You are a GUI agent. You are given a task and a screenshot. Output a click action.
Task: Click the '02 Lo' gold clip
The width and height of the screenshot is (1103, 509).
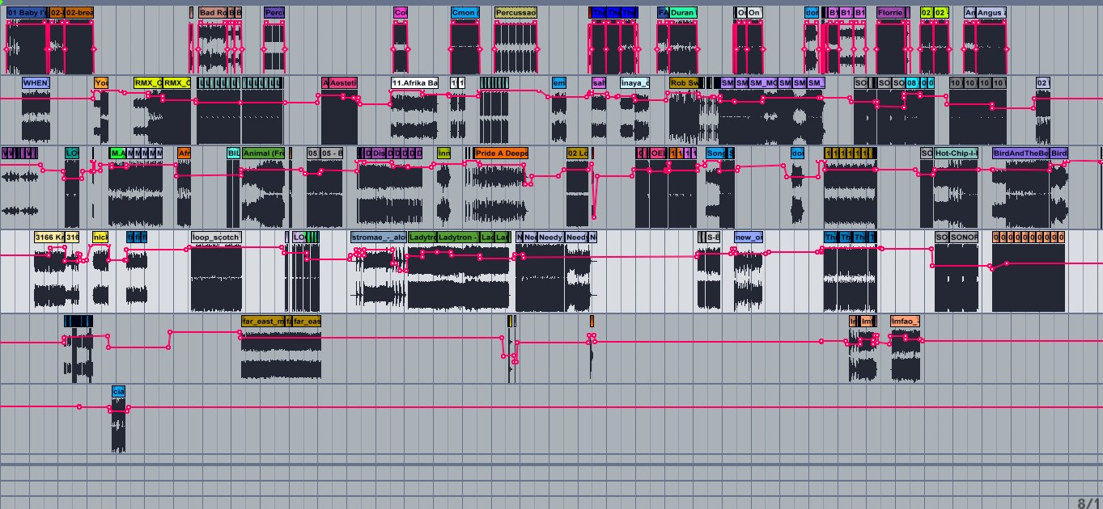point(578,153)
